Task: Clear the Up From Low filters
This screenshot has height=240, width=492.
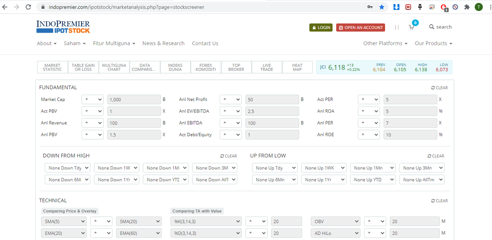Action: click(435, 156)
